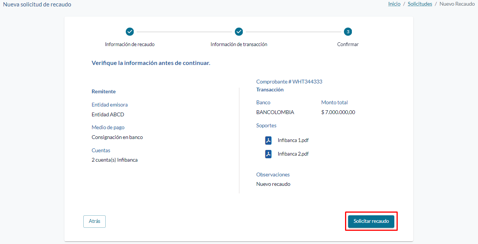Open the Infibanca 2.pdf file name

click(293, 154)
